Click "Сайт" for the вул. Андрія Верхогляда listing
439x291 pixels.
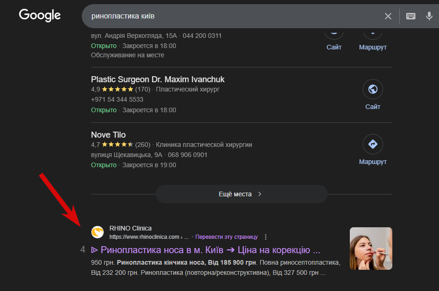click(334, 47)
